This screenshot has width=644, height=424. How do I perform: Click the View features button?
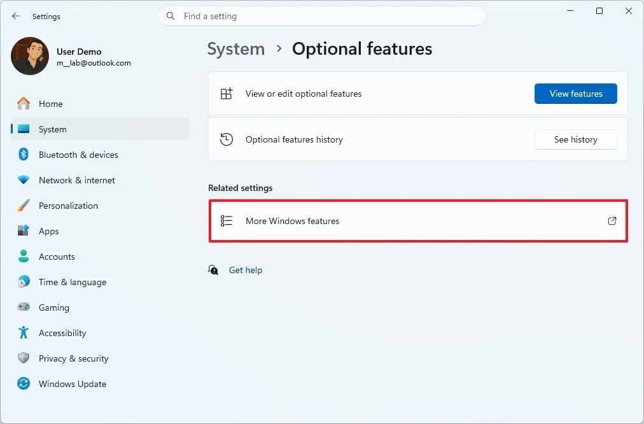(575, 94)
